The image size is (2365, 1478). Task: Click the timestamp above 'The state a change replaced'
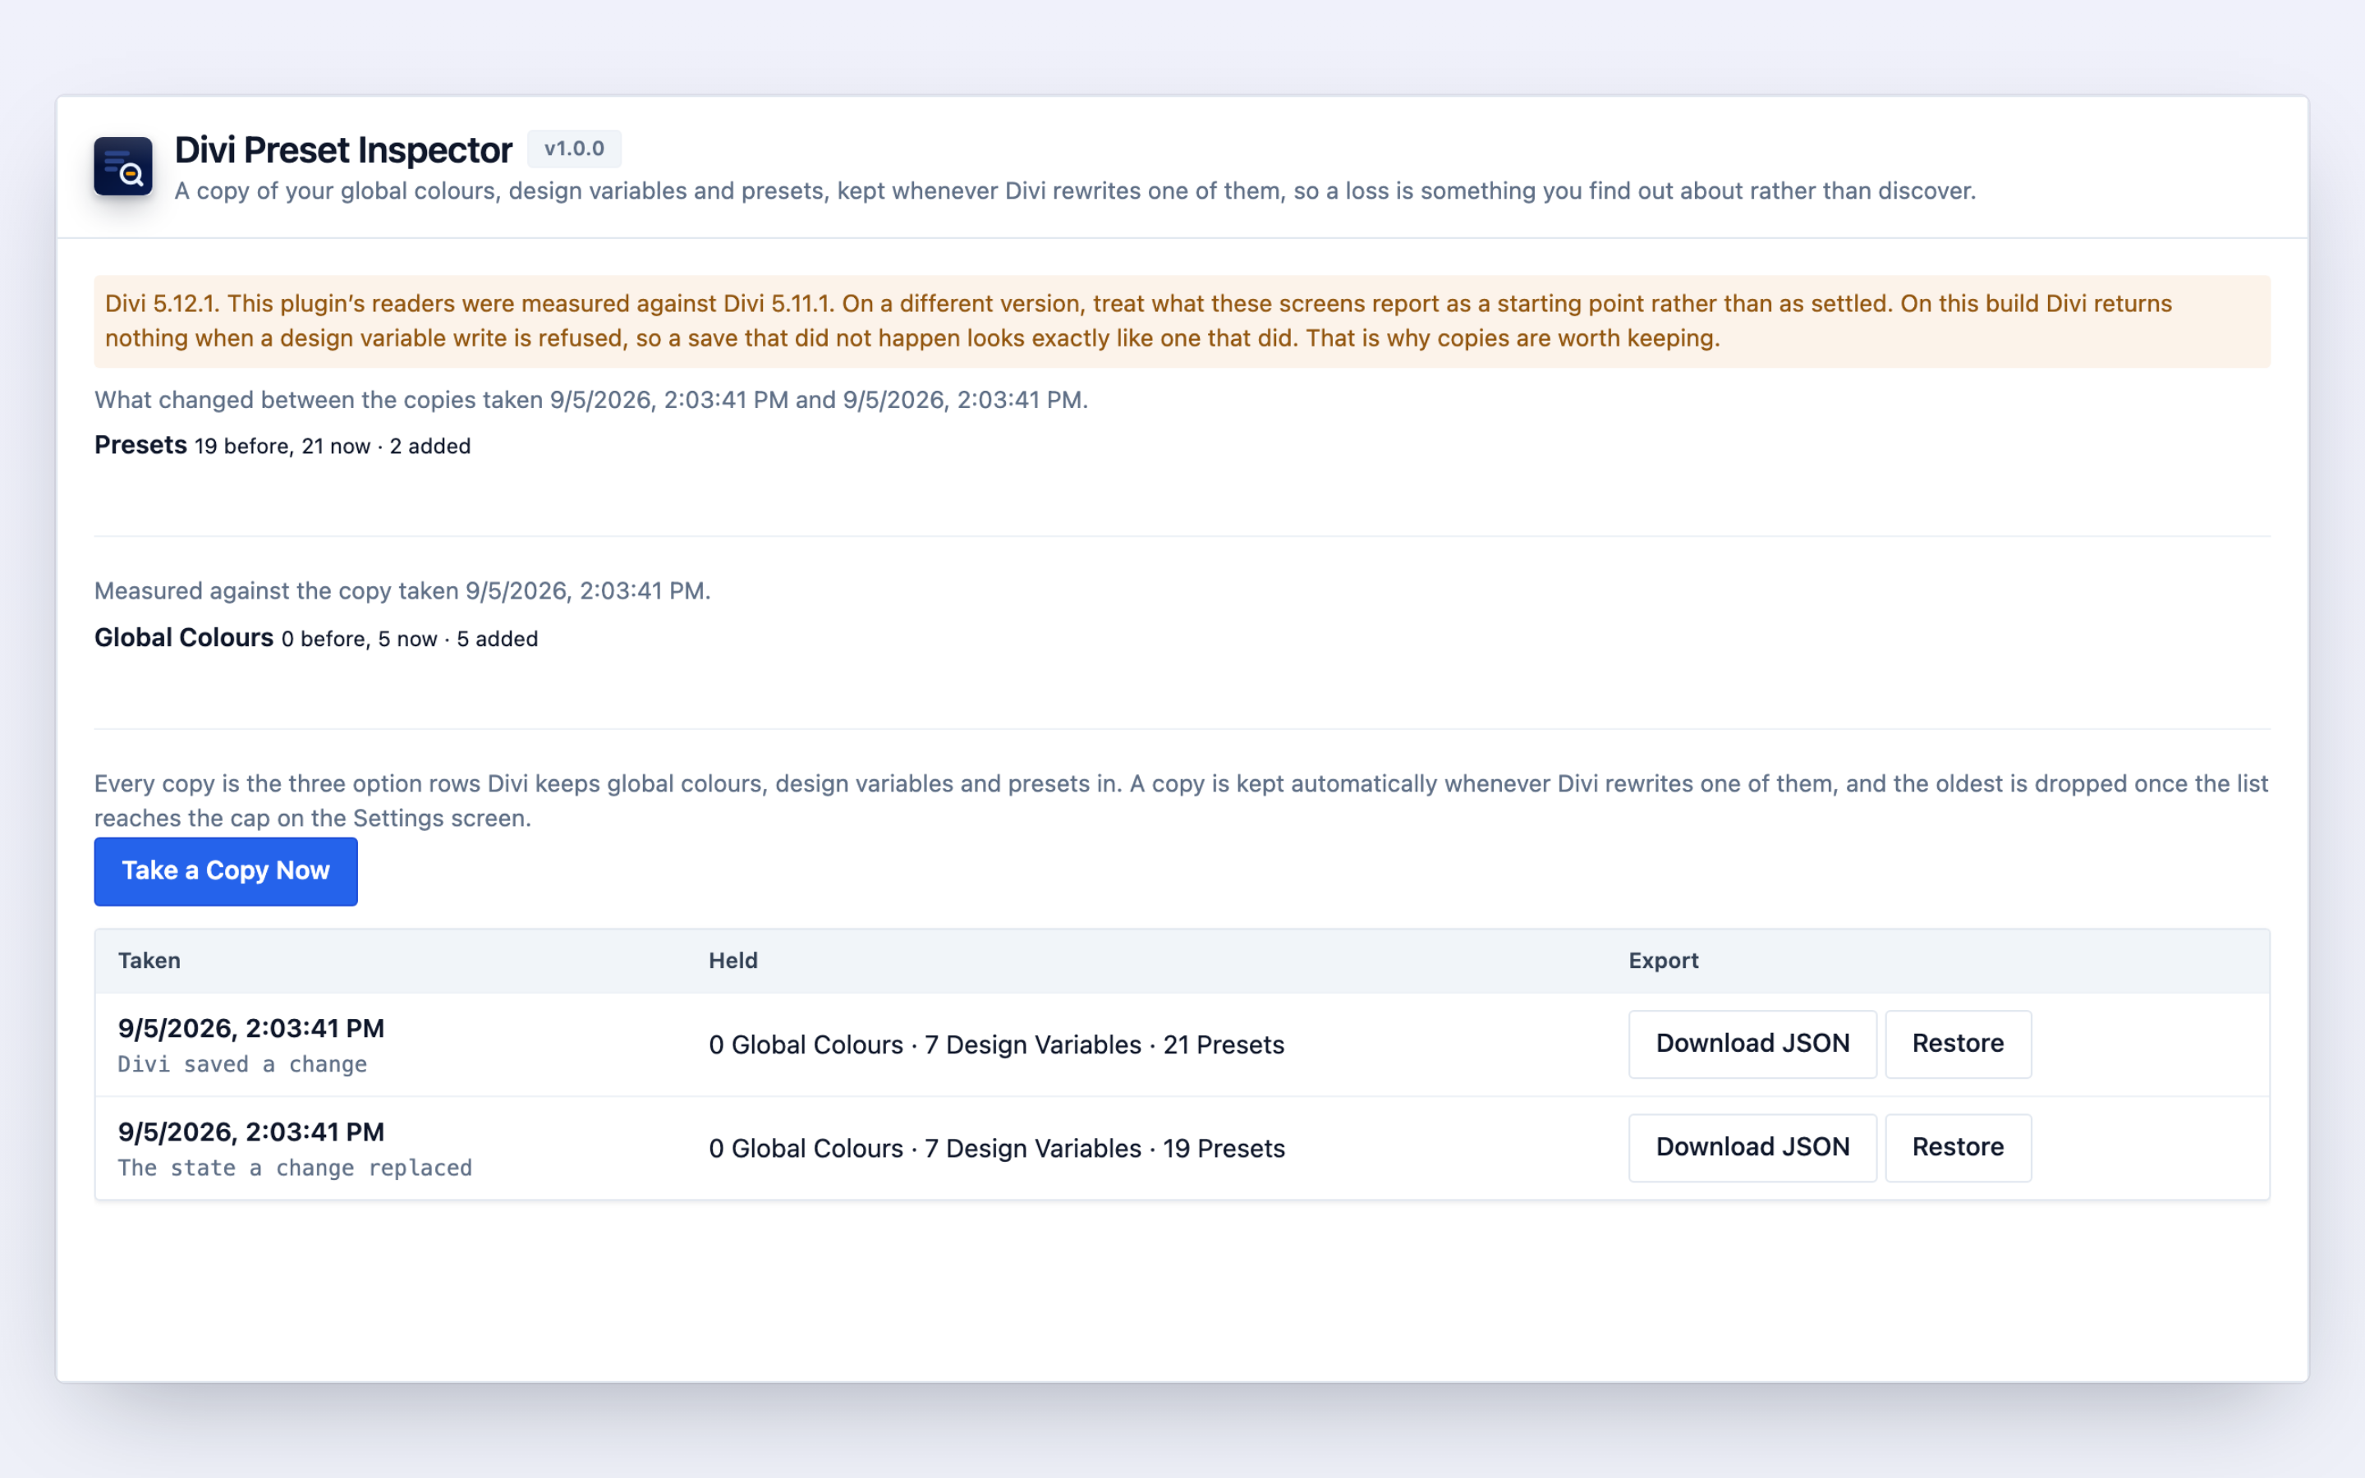pos(251,1132)
